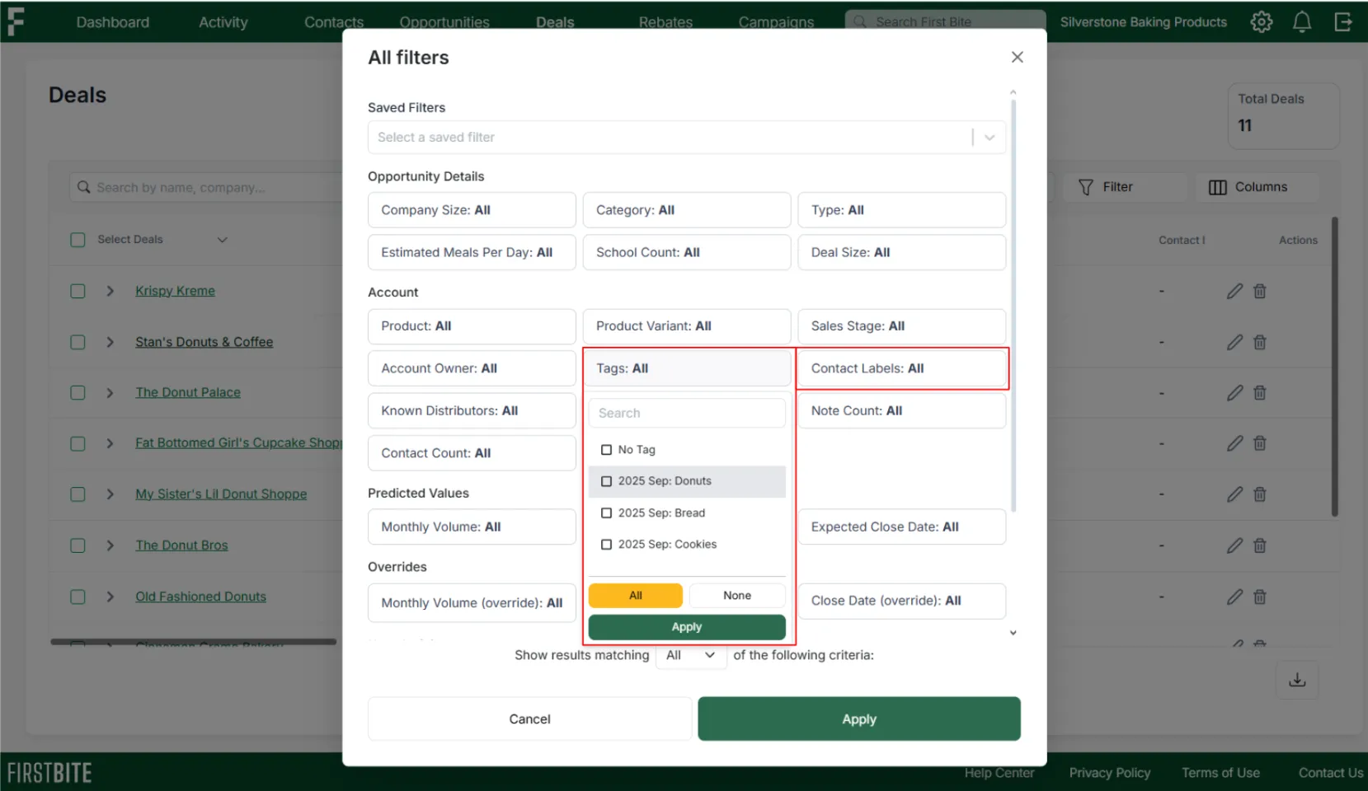Open the Select Deals dropdown arrow
The width and height of the screenshot is (1368, 791).
[x=222, y=240]
